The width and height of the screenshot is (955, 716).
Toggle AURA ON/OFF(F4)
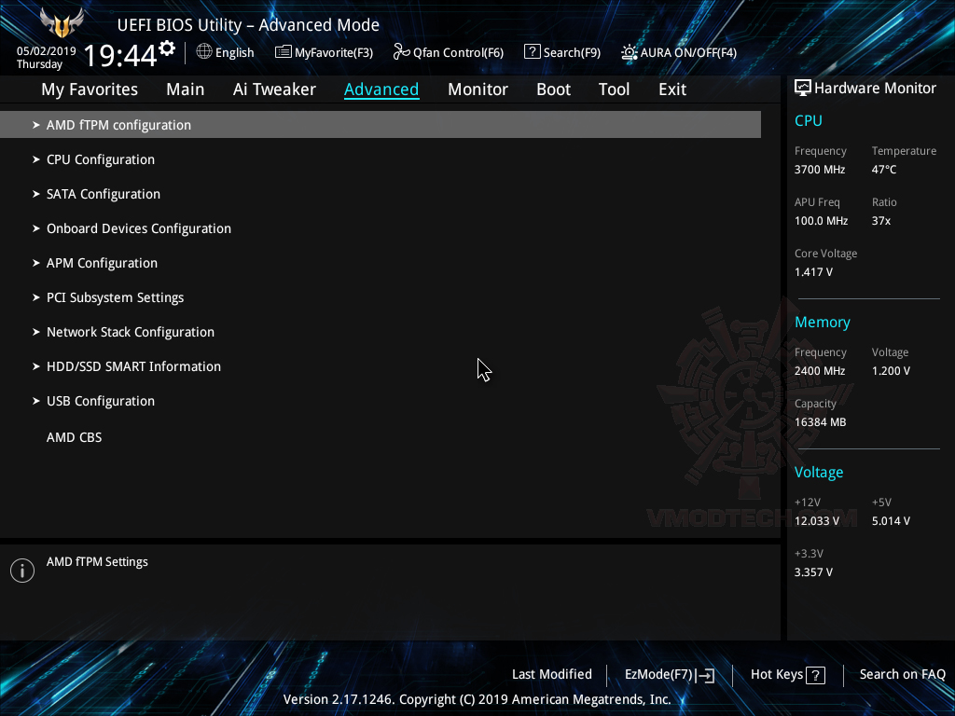[679, 52]
